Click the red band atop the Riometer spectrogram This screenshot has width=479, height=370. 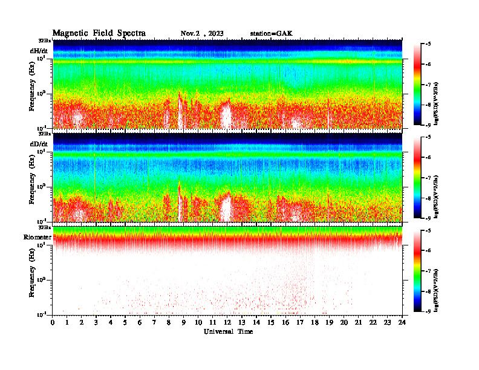click(x=227, y=238)
